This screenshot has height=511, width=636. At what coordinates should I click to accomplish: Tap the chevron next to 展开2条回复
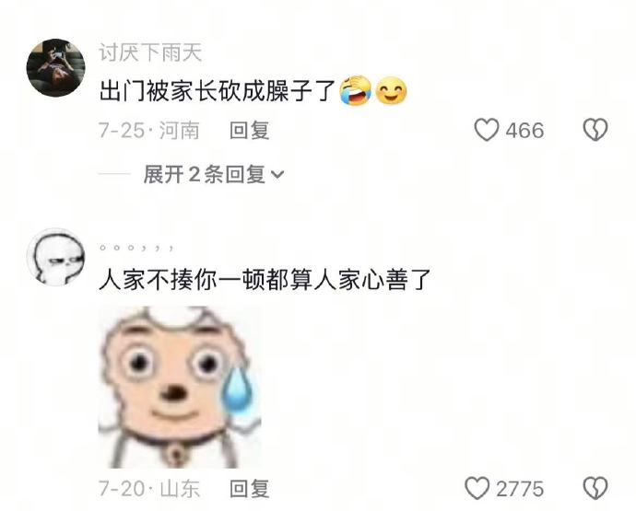(277, 175)
